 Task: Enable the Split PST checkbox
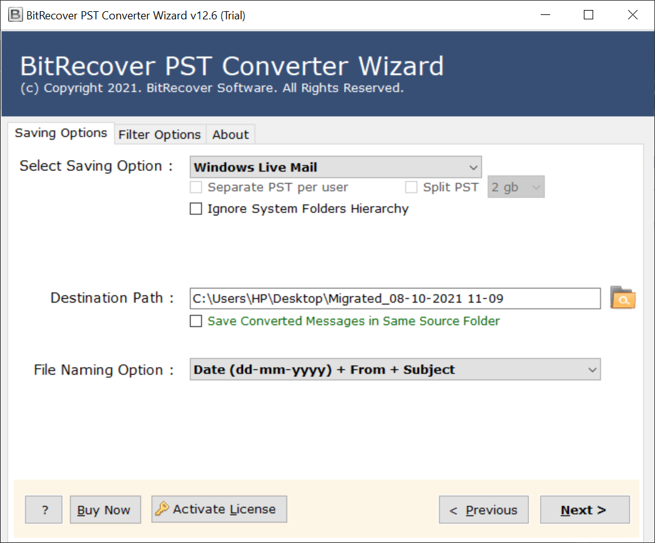point(411,187)
